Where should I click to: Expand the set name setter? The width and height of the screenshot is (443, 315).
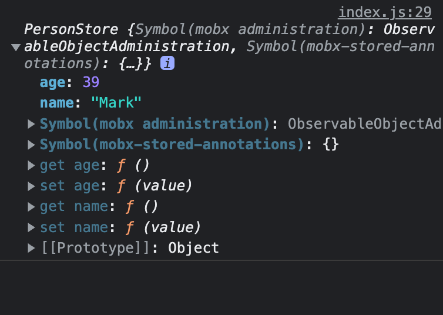[x=31, y=227]
